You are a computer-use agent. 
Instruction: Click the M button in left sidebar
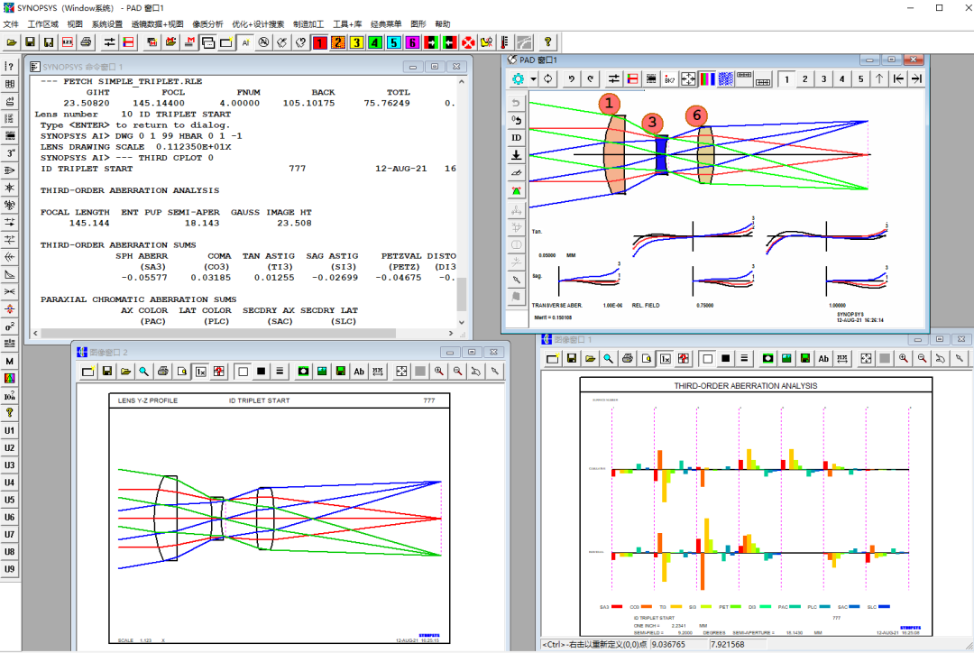coord(10,361)
